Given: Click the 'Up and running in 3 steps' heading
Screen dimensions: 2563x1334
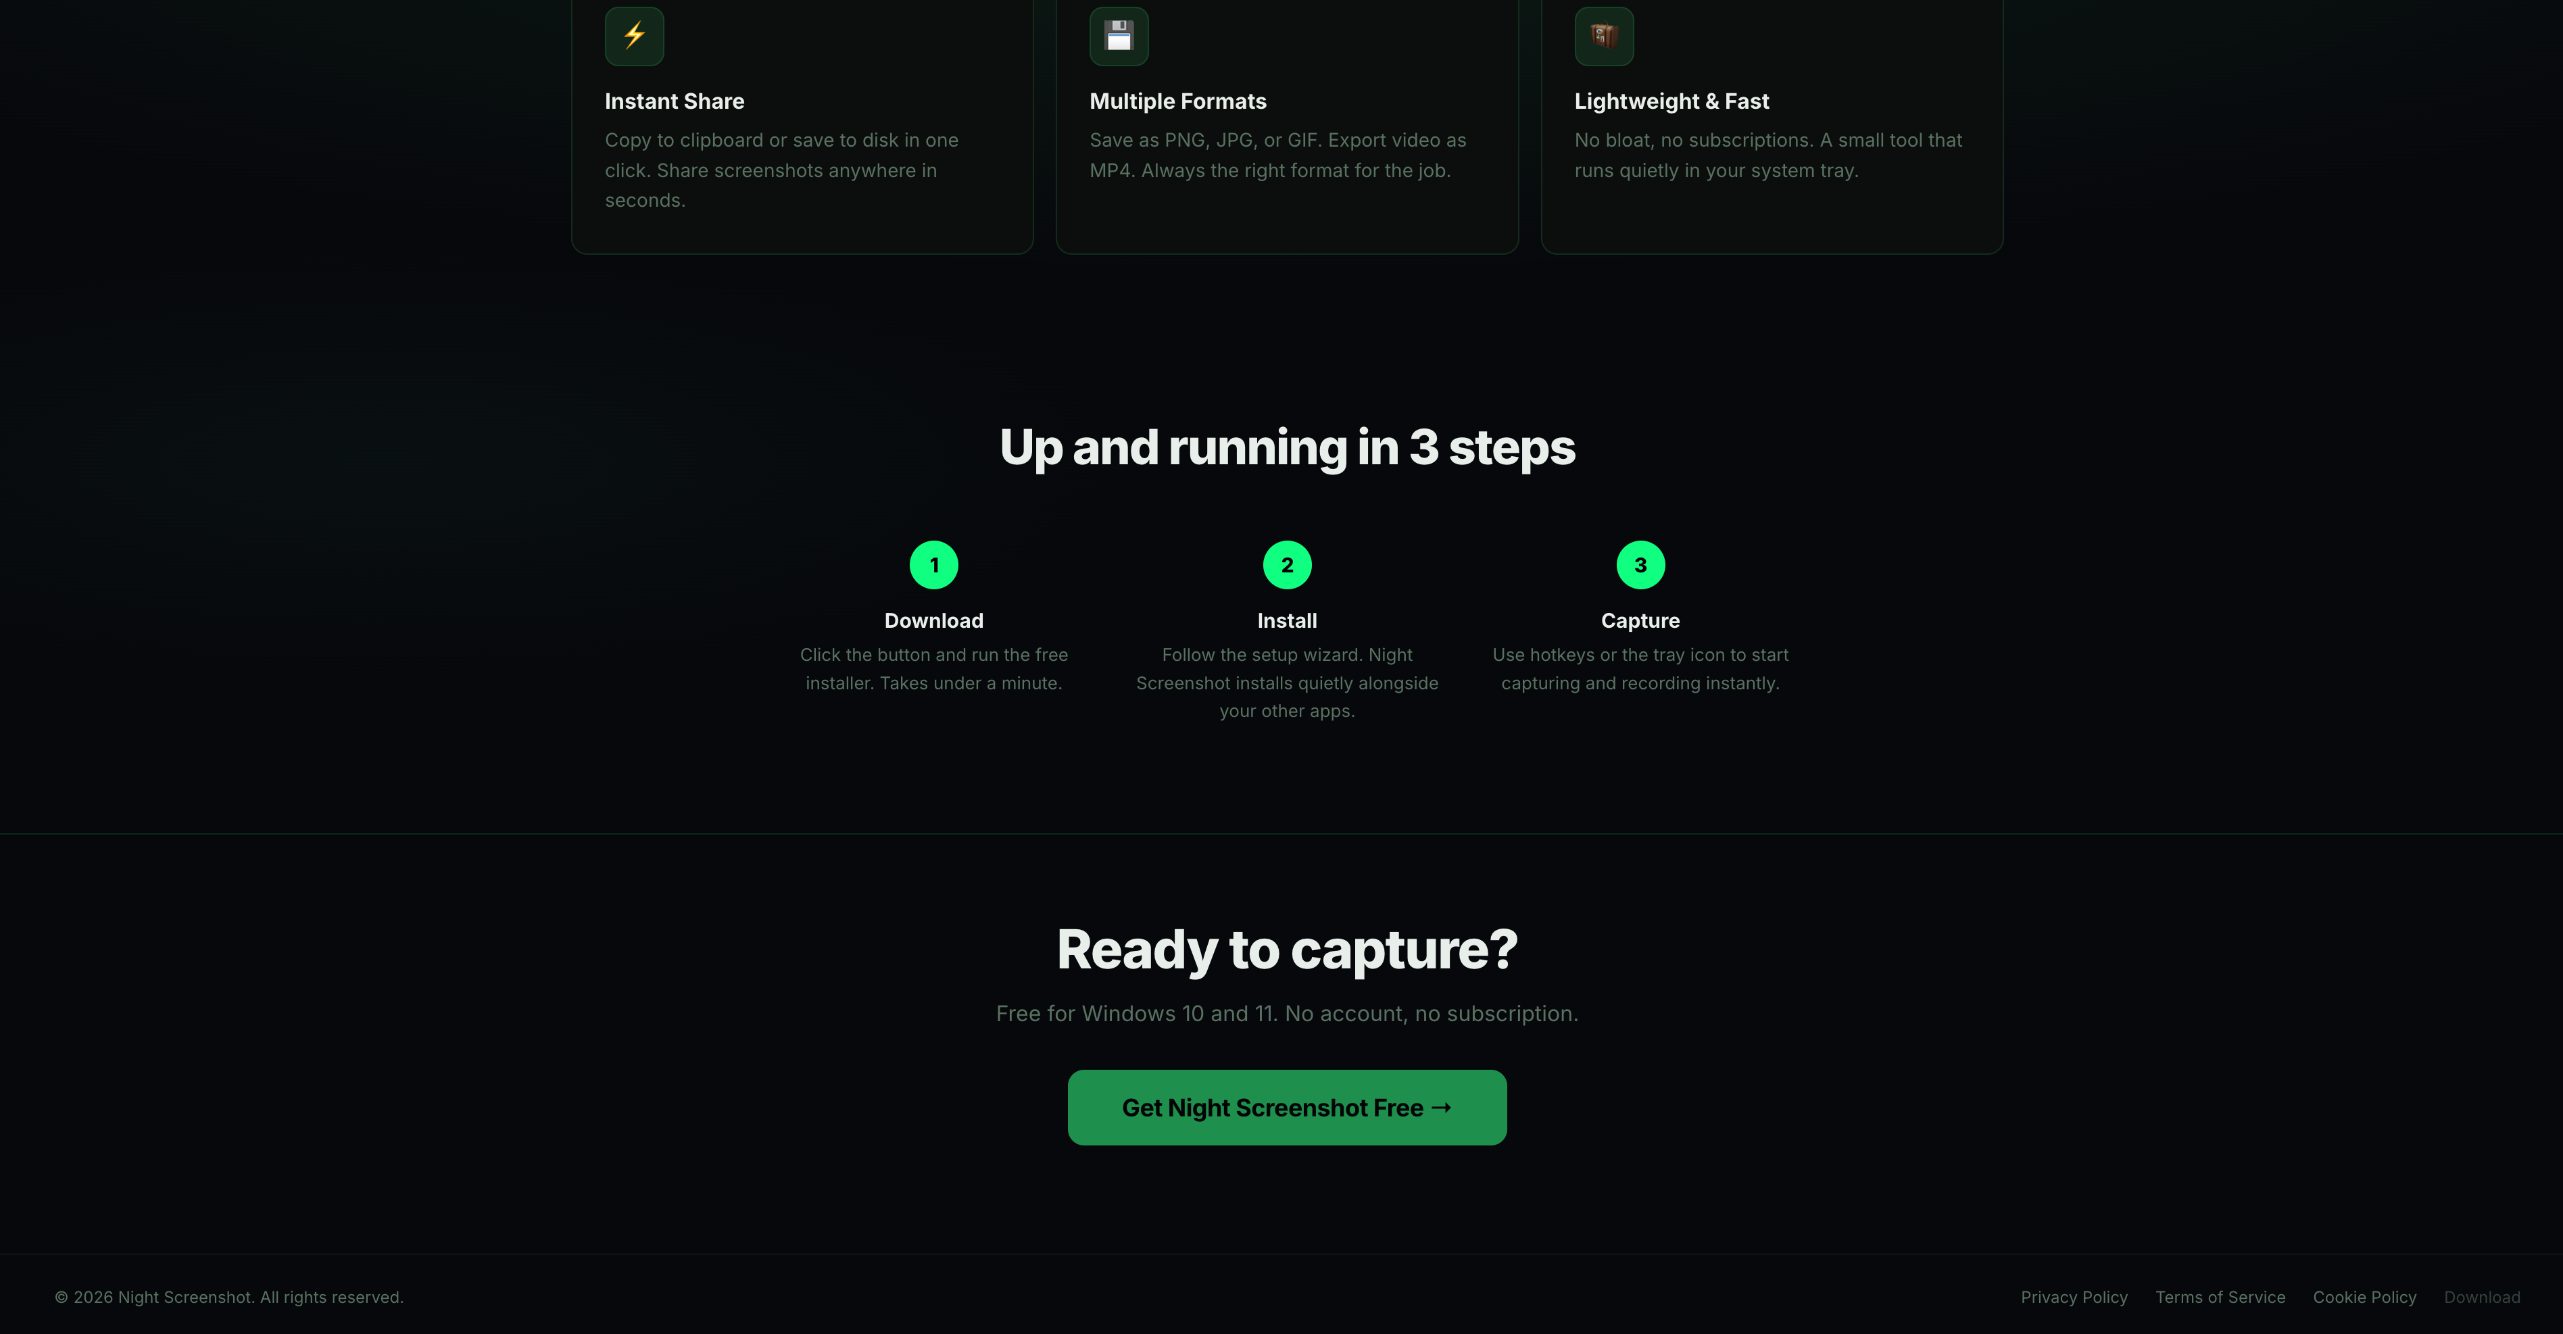Looking at the screenshot, I should click(1286, 447).
